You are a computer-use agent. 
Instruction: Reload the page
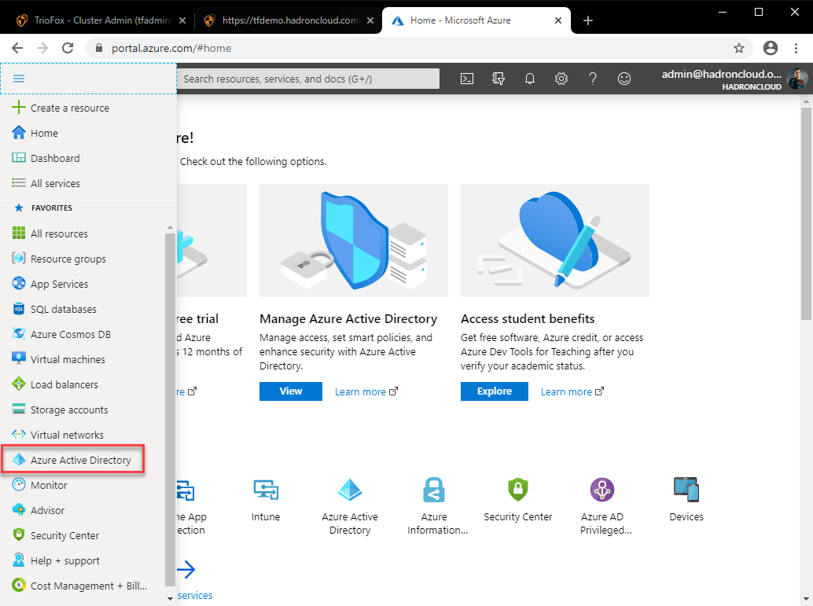click(x=68, y=48)
